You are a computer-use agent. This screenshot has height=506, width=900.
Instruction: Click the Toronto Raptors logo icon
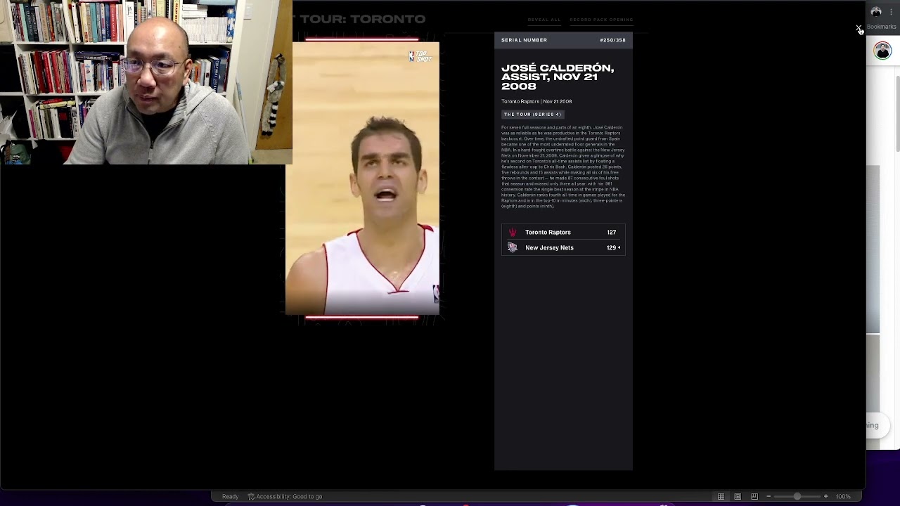[x=513, y=232]
